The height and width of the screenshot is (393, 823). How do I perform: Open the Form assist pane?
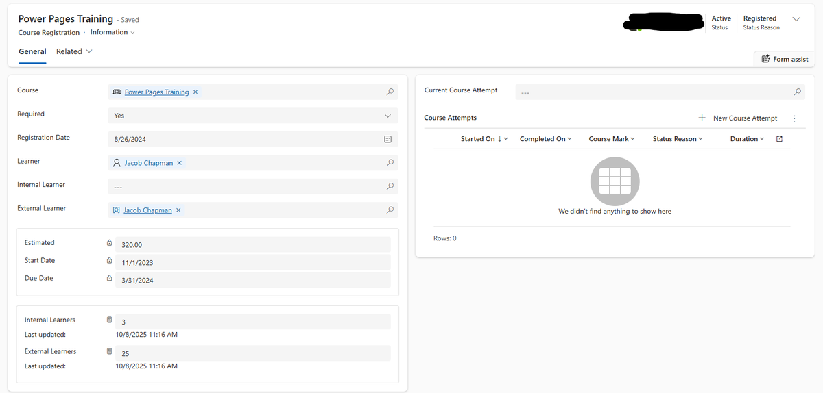tap(785, 59)
